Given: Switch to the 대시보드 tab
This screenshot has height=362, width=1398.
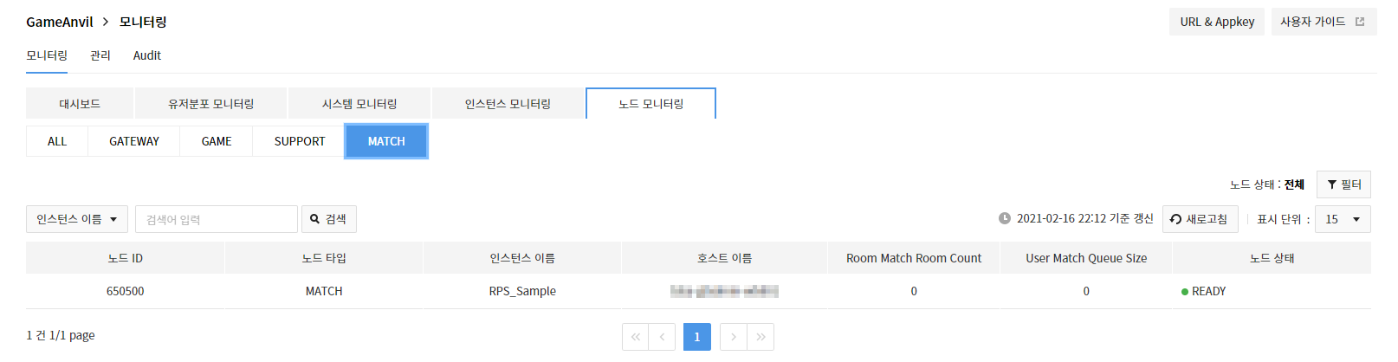Looking at the screenshot, I should (80, 103).
